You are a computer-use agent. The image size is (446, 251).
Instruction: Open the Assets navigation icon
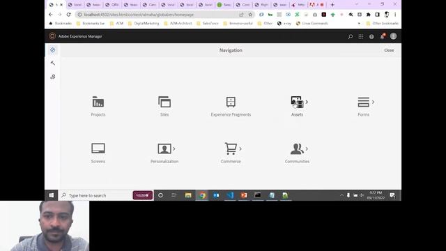pos(297,102)
